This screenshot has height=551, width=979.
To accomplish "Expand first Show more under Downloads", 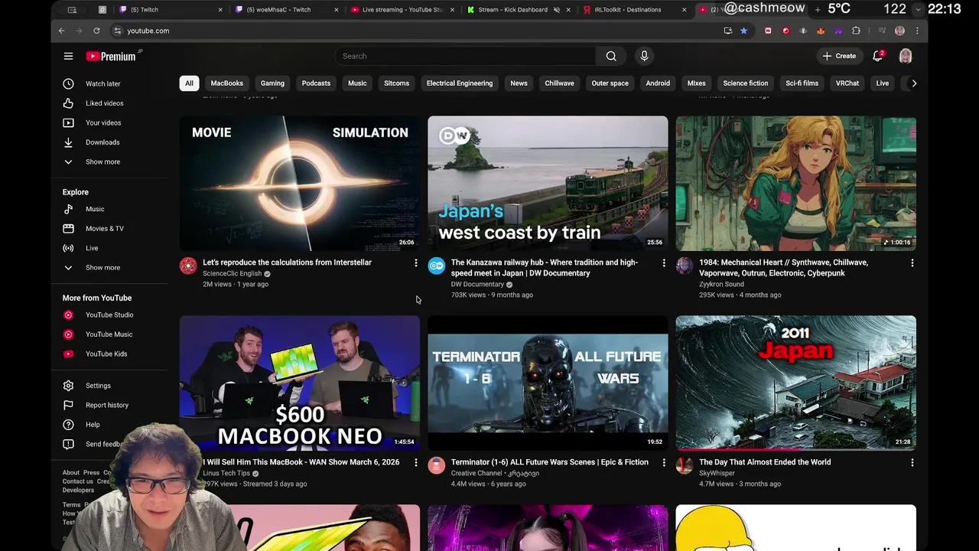I will (x=102, y=161).
